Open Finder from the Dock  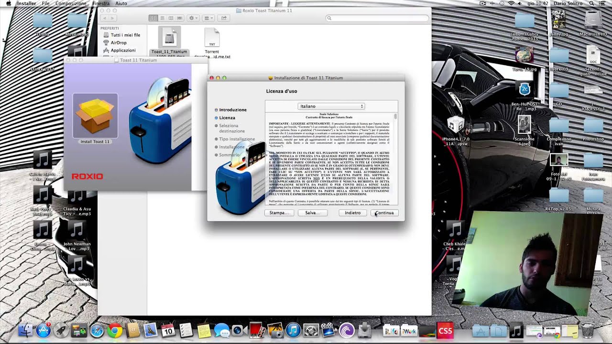[x=26, y=330]
